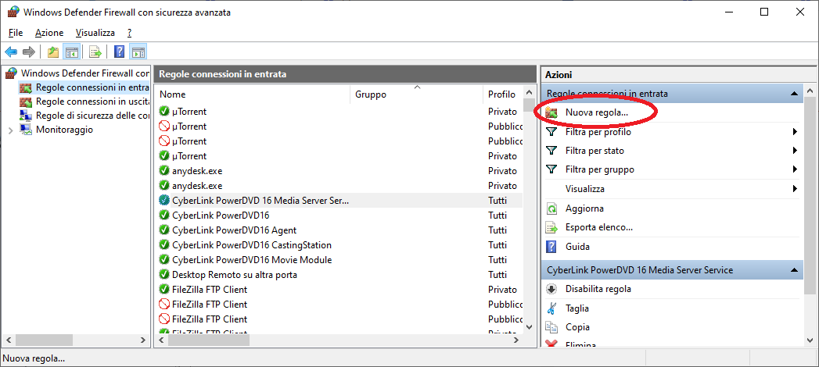Click the rules list vertical scrollbar down arrow
The height and width of the screenshot is (367, 819).
coord(528,327)
